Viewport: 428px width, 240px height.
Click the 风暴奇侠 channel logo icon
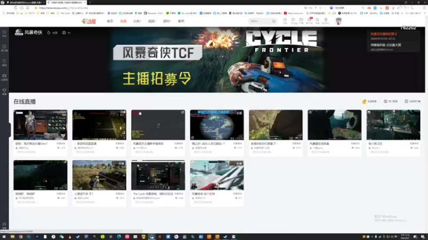coord(19,33)
